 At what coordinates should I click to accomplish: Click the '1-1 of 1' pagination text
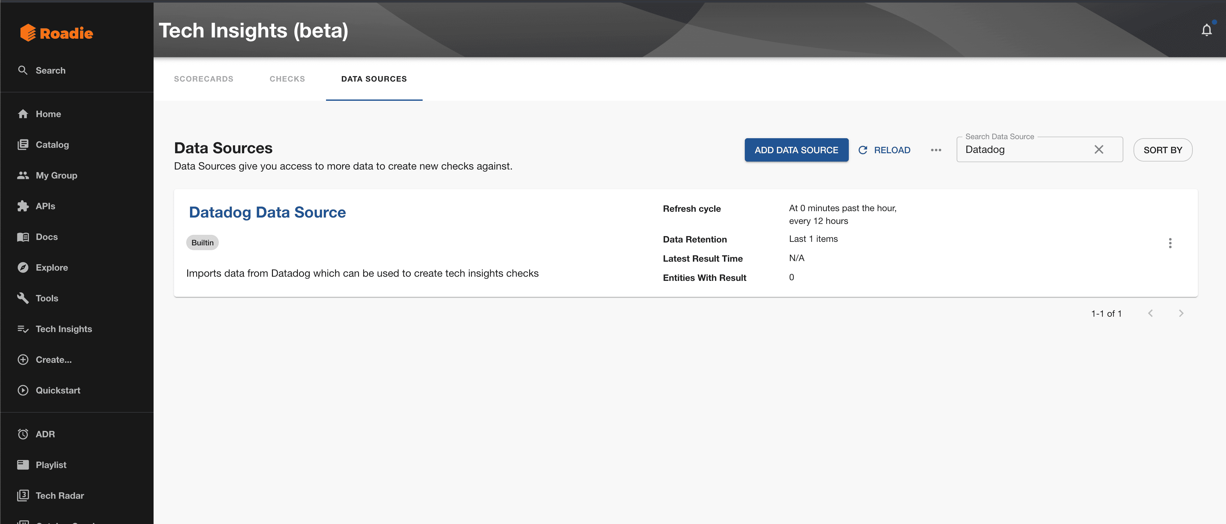(x=1106, y=314)
